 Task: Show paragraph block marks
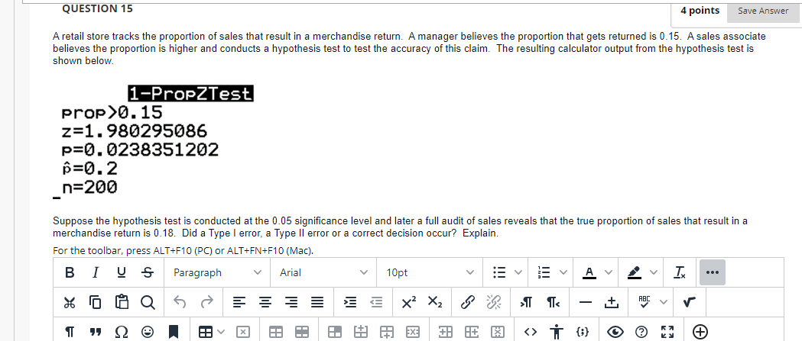pyautogui.click(x=70, y=333)
